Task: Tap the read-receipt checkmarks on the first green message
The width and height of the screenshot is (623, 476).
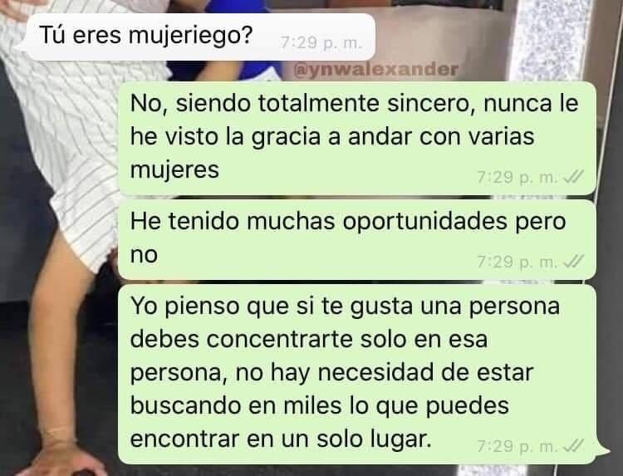Action: pyautogui.click(x=573, y=177)
